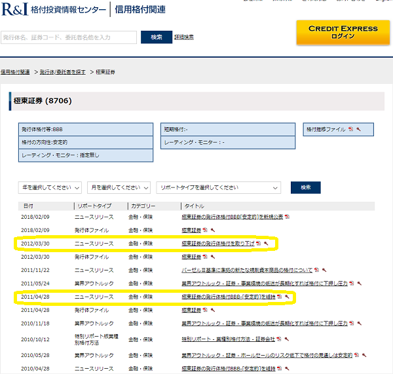Open 2011/04/28 BBB-[安定的]を維持 title link
393x374 pixels.
click(229, 297)
